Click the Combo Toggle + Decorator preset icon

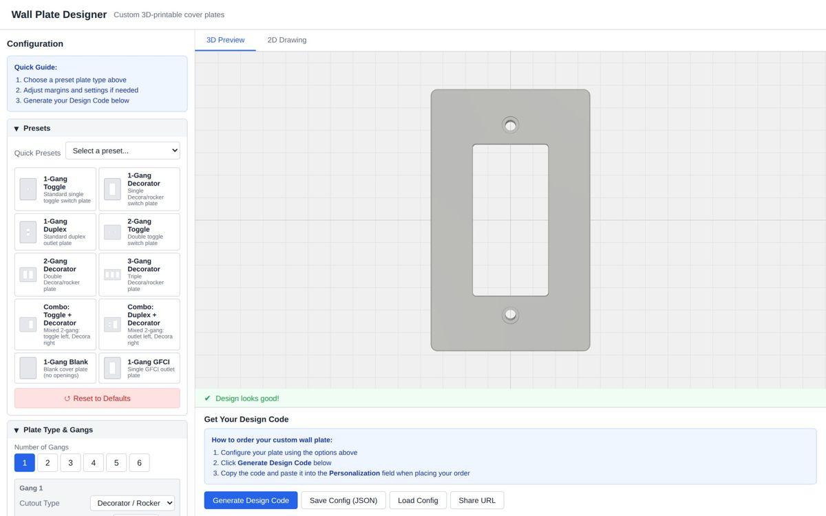[x=28, y=324]
